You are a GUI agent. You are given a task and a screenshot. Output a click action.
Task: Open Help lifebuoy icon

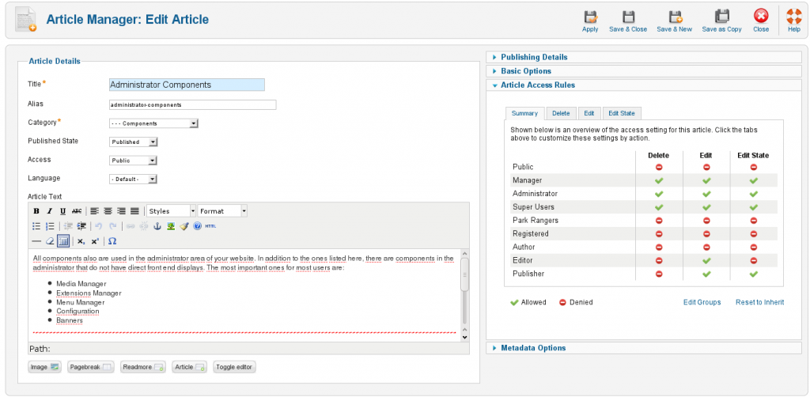coord(794,21)
